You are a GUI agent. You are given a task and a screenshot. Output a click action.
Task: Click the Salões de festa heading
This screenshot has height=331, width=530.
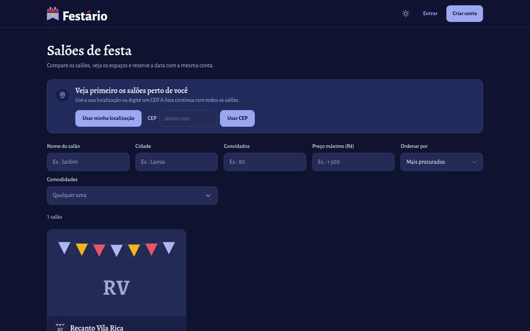pyautogui.click(x=89, y=50)
